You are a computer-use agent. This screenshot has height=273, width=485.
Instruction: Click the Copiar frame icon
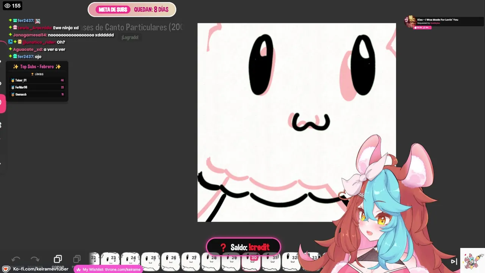[58, 259]
